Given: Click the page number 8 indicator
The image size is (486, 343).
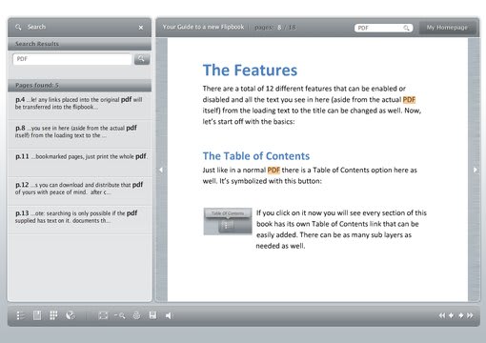Looking at the screenshot, I should [279, 28].
